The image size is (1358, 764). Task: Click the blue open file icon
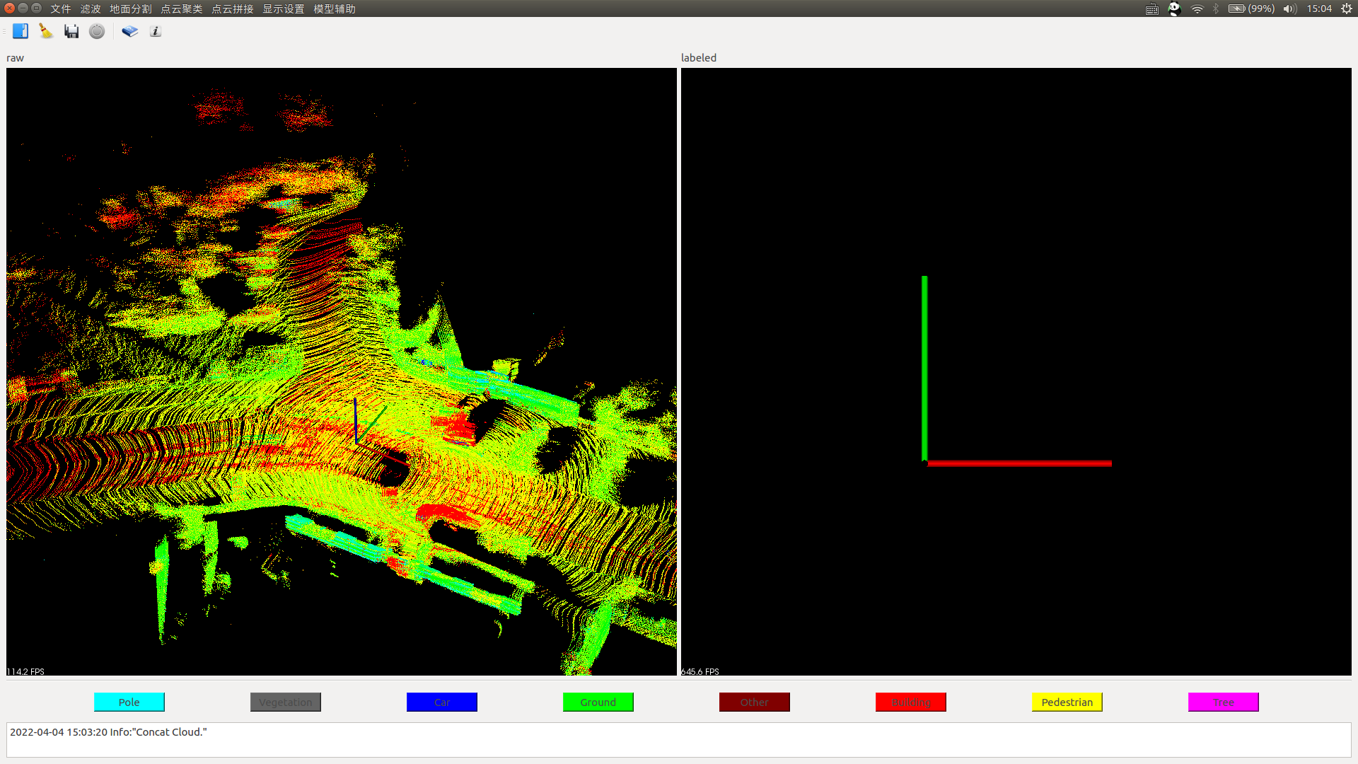pos(21,31)
